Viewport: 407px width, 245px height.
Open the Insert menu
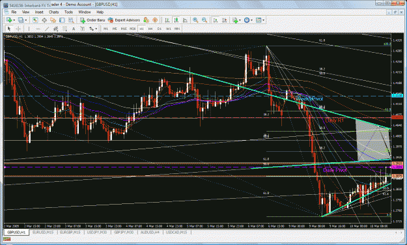(x=39, y=12)
